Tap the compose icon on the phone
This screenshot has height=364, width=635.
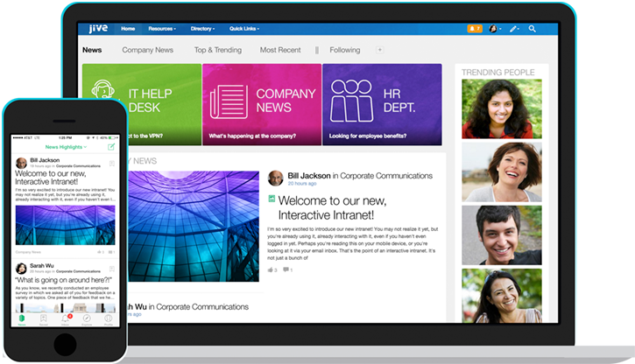pyautogui.click(x=111, y=147)
